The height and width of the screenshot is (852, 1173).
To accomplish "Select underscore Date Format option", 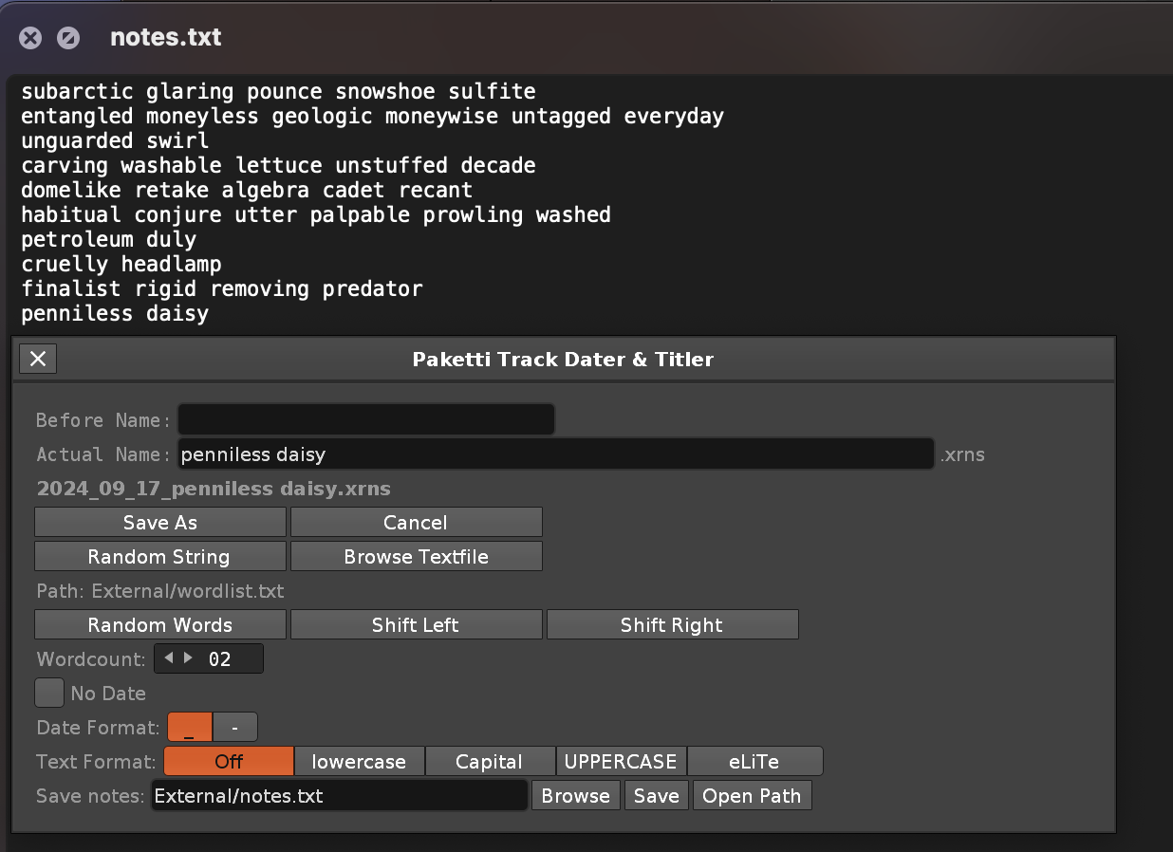I will click(x=190, y=728).
